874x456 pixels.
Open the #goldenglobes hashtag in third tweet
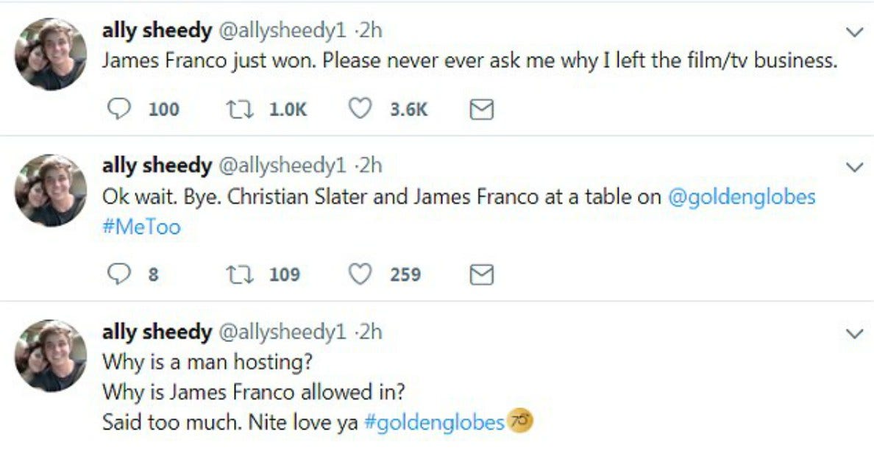[434, 423]
